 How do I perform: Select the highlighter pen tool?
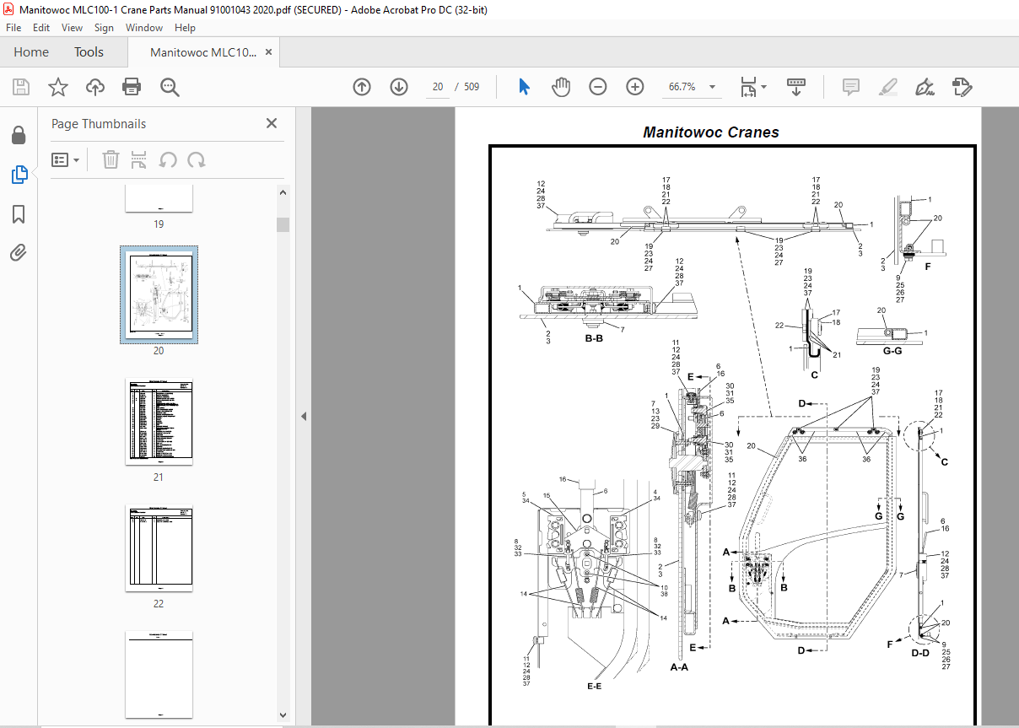[887, 87]
